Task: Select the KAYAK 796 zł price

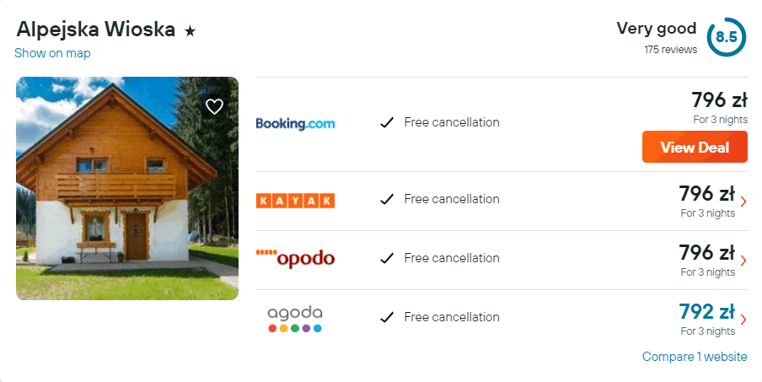Action: [x=706, y=193]
